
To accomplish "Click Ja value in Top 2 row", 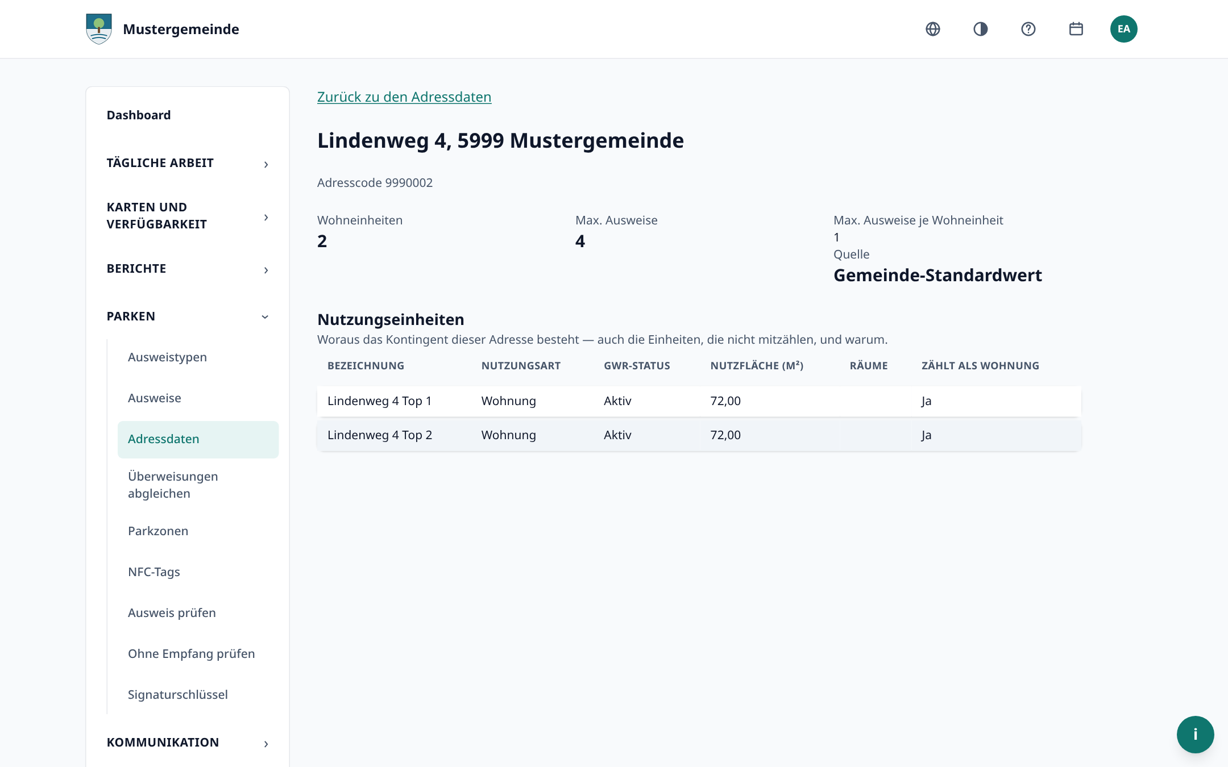I will (927, 435).
